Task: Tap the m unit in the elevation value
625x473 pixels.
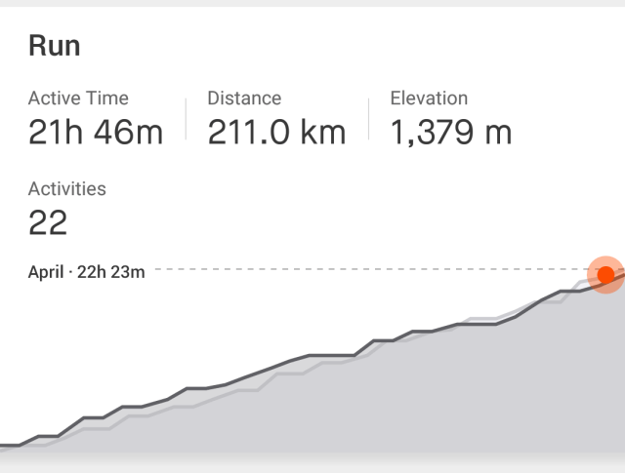Action: click(498, 132)
